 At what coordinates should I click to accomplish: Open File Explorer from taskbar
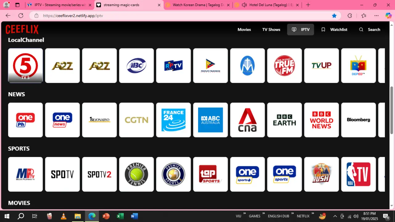[x=77, y=216]
